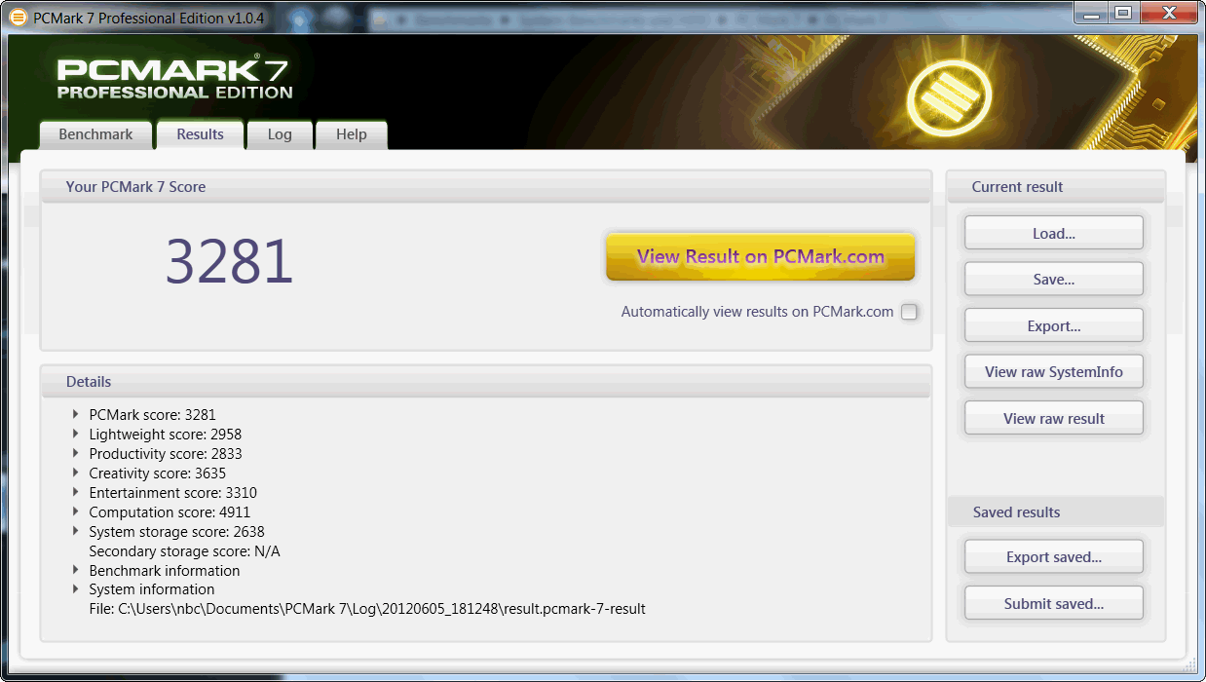This screenshot has width=1206, height=682.
Task: Expand the Lightweight score: 2958 row
Action: click(76, 434)
